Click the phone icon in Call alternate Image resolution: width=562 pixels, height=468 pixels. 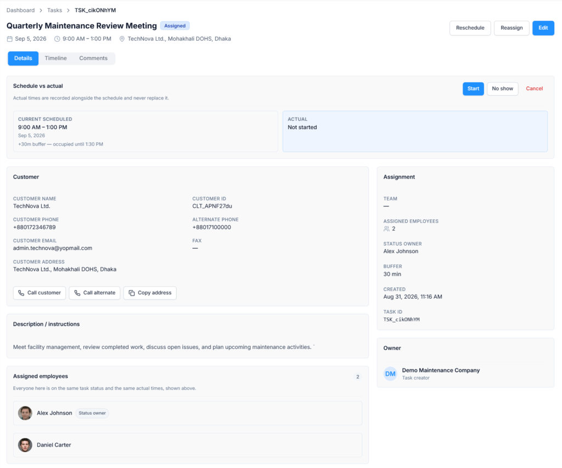(77, 293)
